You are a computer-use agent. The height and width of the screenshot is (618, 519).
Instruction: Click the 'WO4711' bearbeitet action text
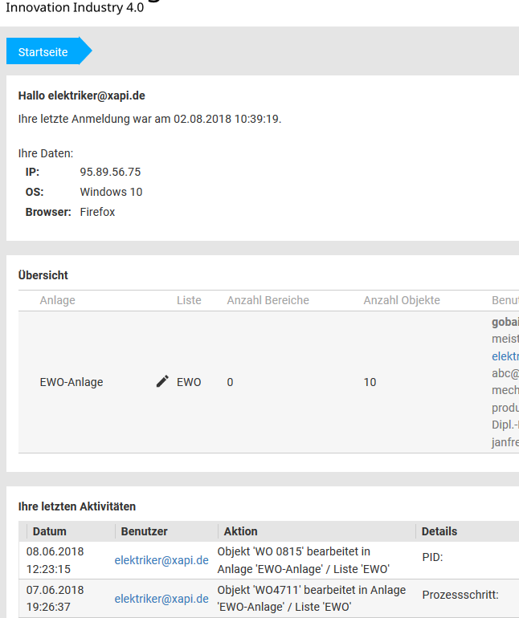[x=312, y=598]
